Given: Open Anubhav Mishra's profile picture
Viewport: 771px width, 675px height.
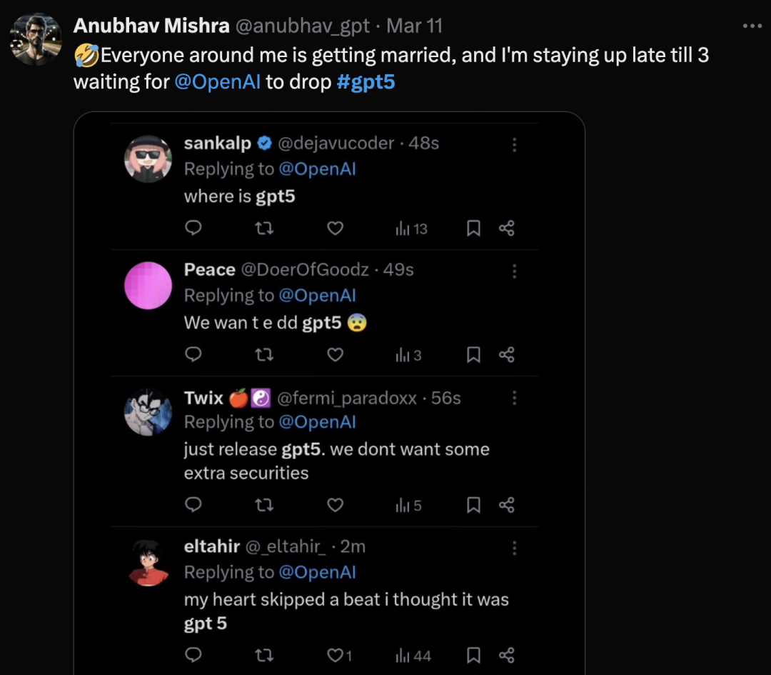Looking at the screenshot, I should click(x=36, y=39).
